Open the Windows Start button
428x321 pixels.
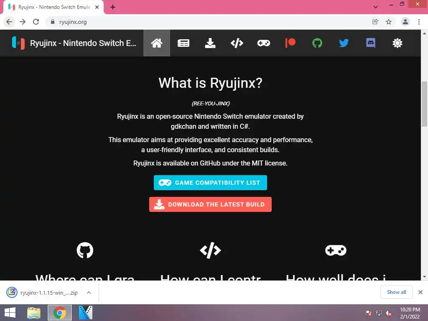point(10,313)
